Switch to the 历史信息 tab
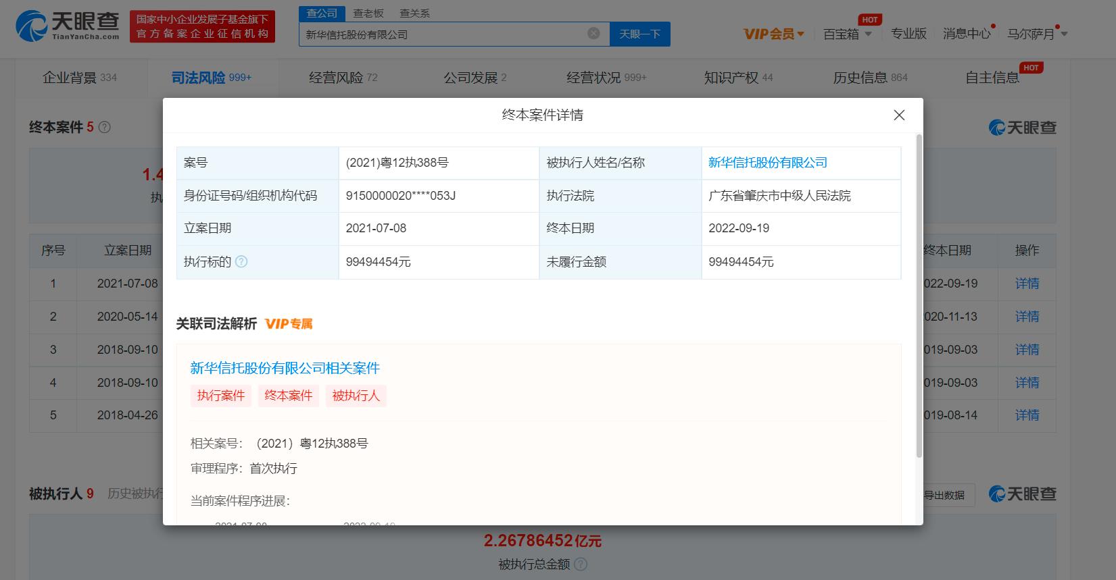This screenshot has width=1116, height=580. point(870,78)
